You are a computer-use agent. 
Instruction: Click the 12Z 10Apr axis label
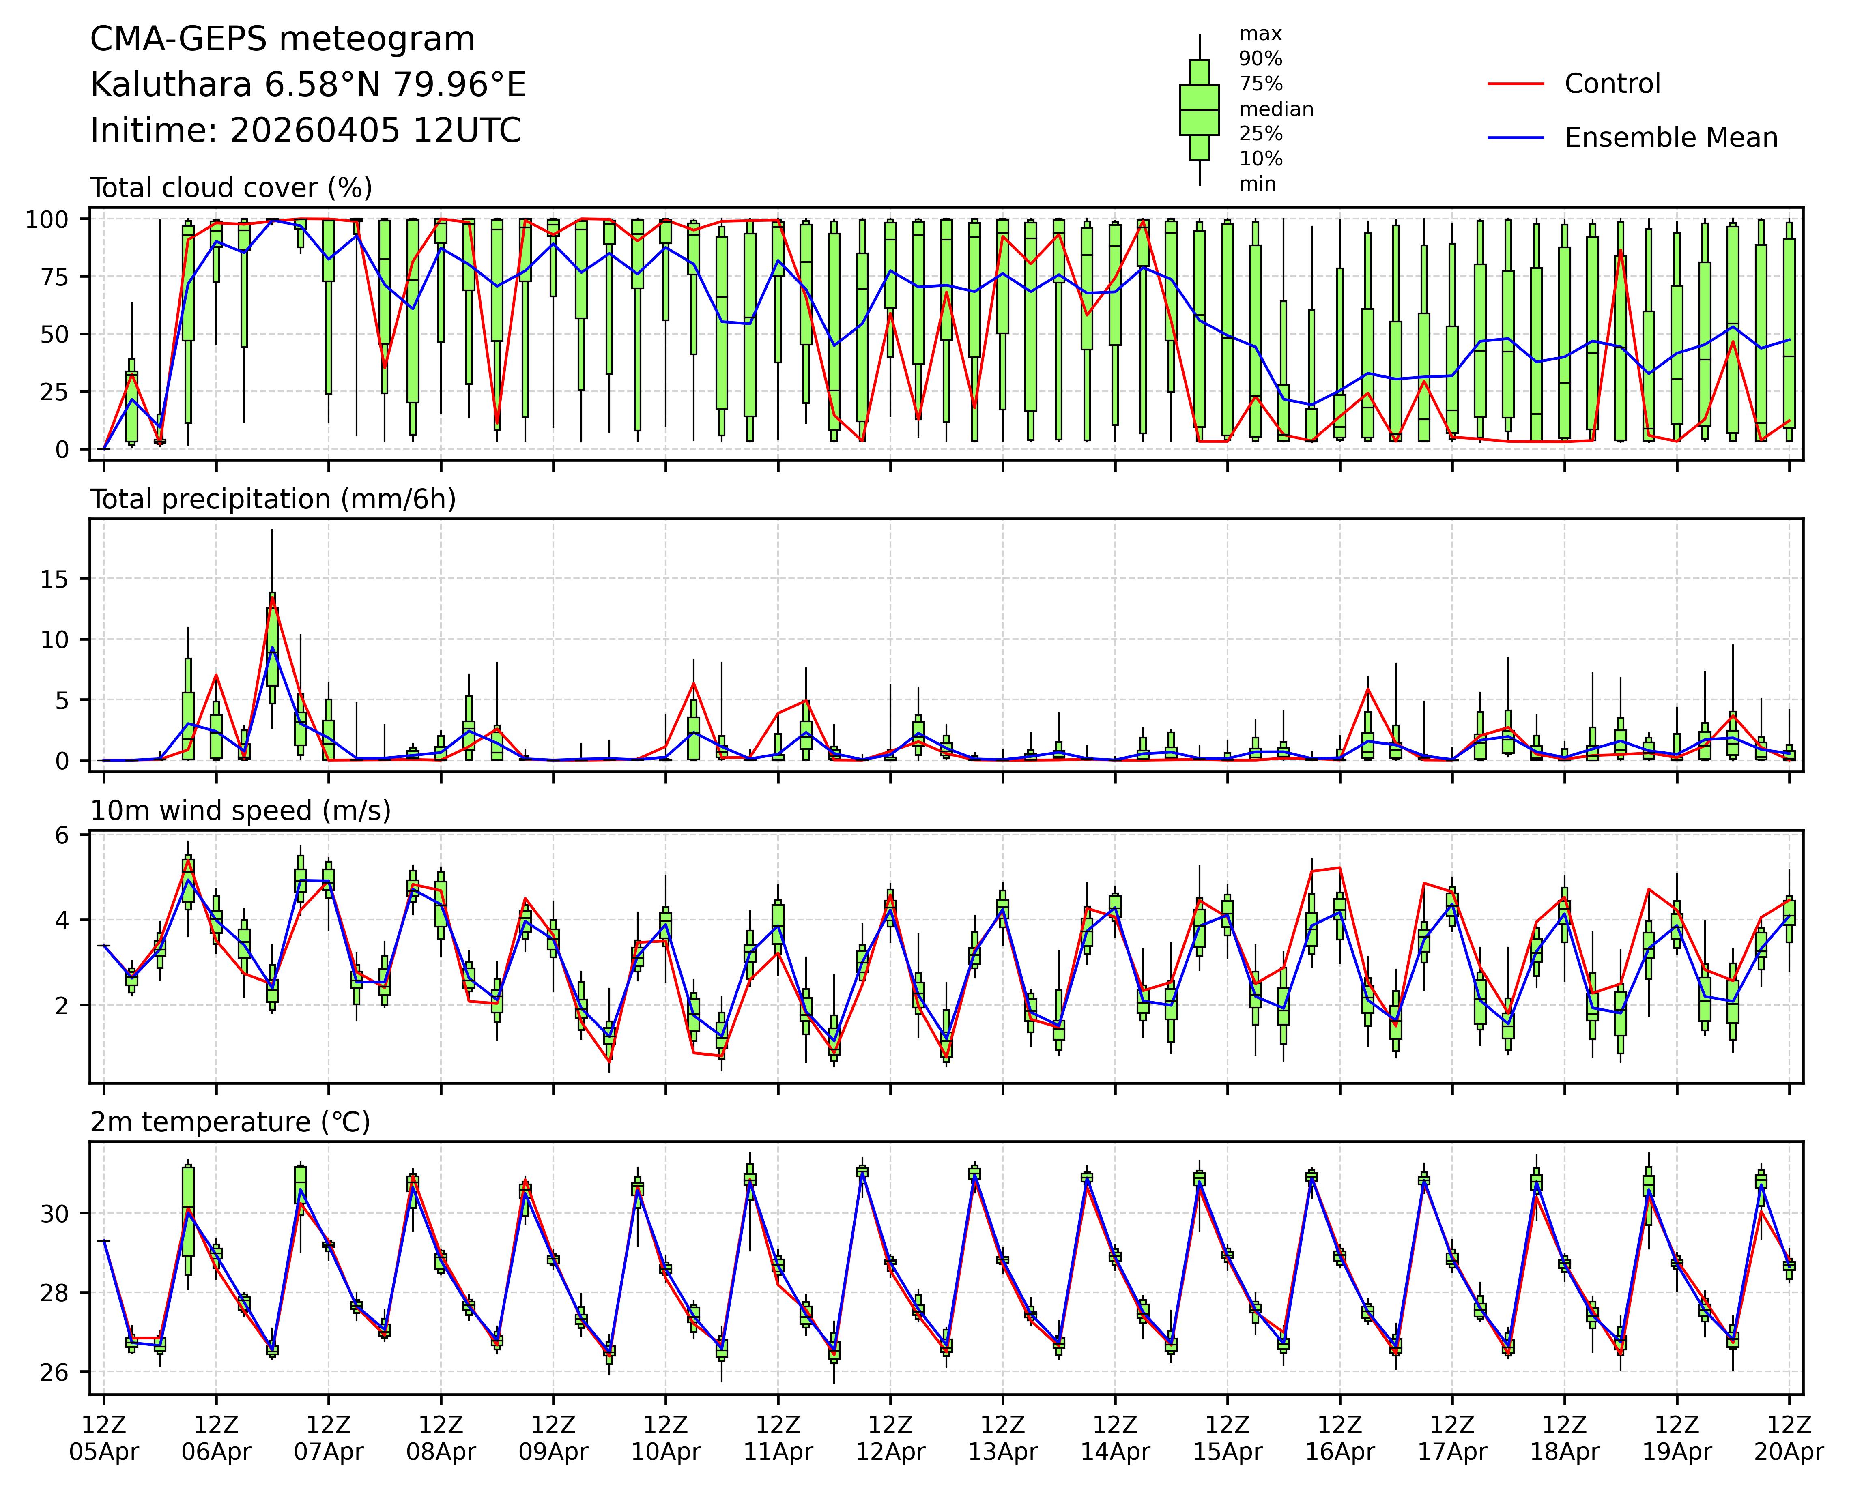666,1438
